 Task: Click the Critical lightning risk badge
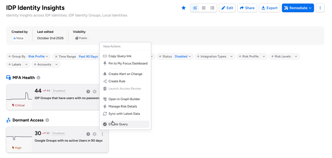(x=18, y=105)
